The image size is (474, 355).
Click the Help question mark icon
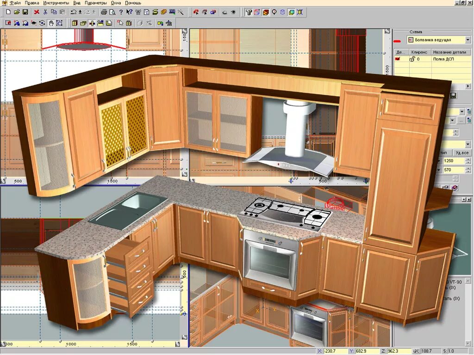coord(120,13)
